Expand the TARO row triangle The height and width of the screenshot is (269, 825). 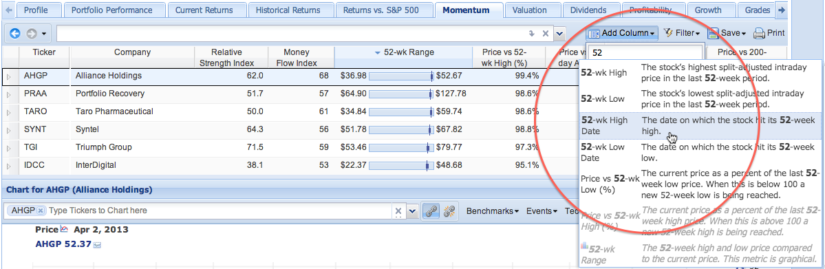[x=9, y=113]
